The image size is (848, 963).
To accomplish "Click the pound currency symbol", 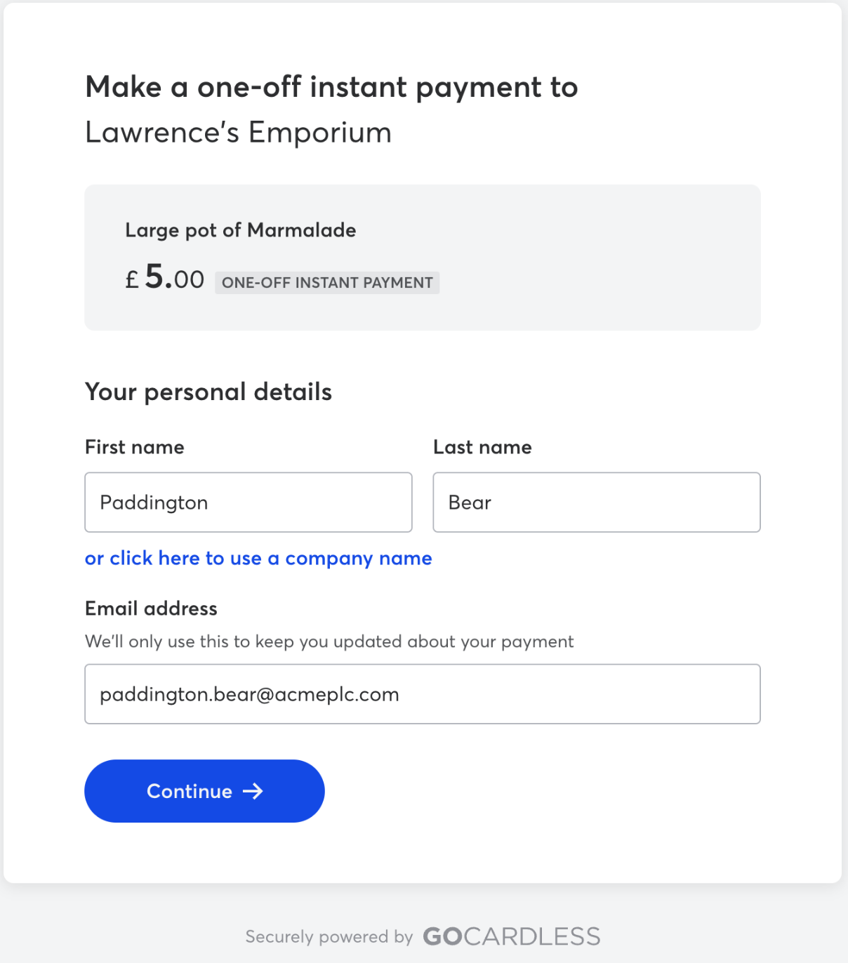I will coord(132,280).
